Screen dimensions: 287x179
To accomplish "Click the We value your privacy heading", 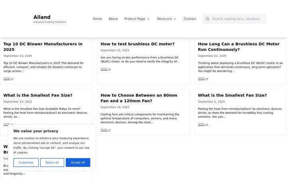I will (x=36, y=131).
